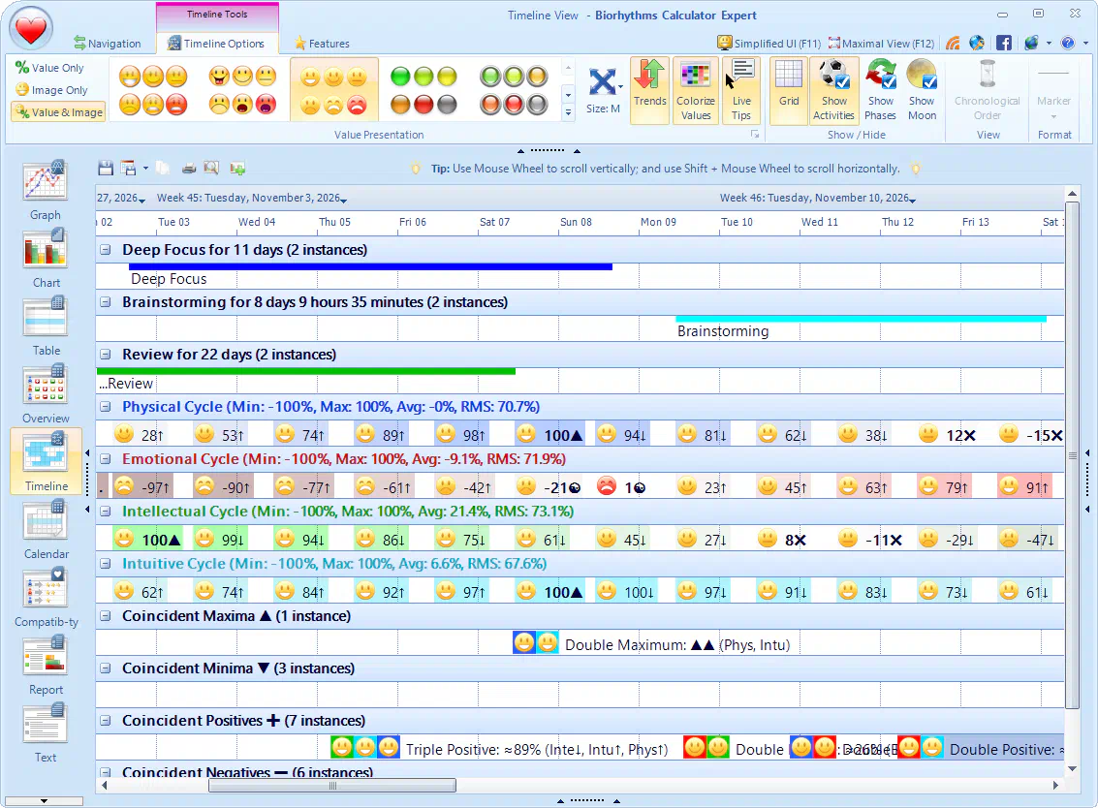
Task: Open the Calendar view
Action: (x=46, y=529)
